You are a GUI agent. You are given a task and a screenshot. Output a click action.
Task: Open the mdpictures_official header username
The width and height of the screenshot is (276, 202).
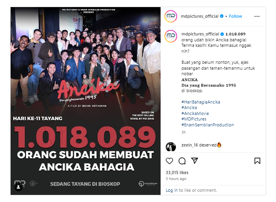coord(199,16)
